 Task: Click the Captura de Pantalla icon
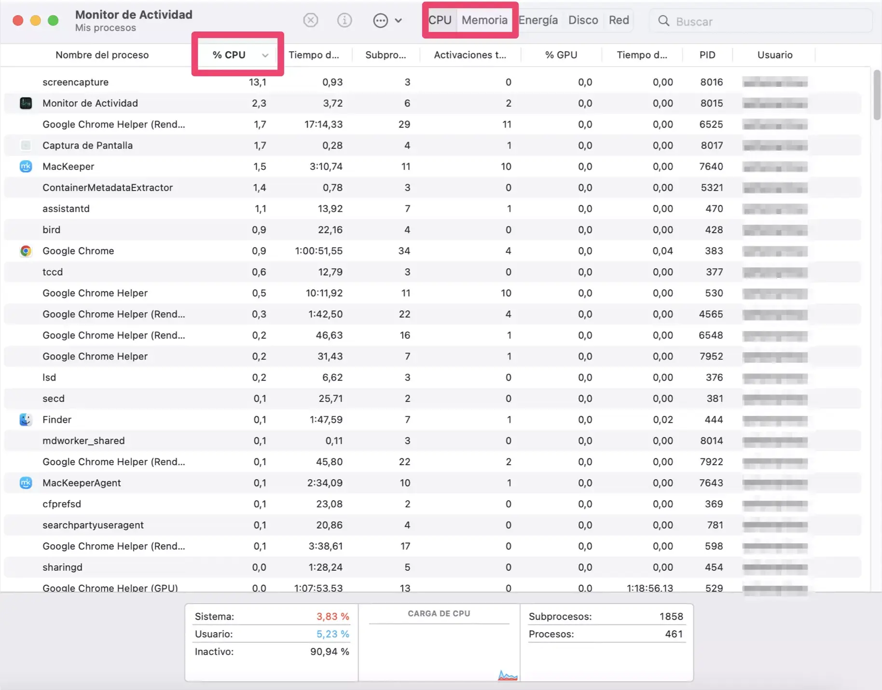pyautogui.click(x=26, y=145)
